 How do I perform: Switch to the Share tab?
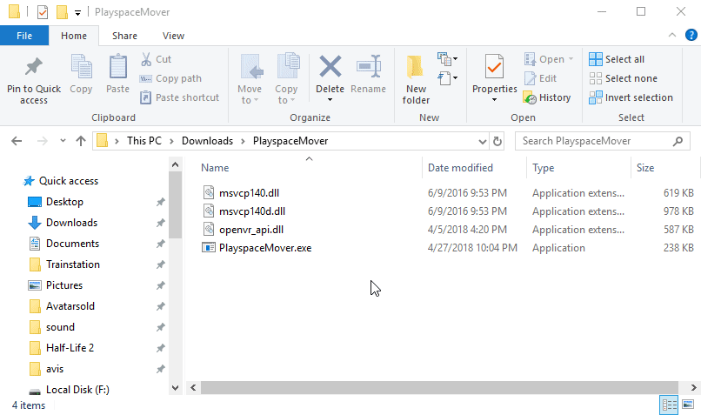click(x=124, y=36)
